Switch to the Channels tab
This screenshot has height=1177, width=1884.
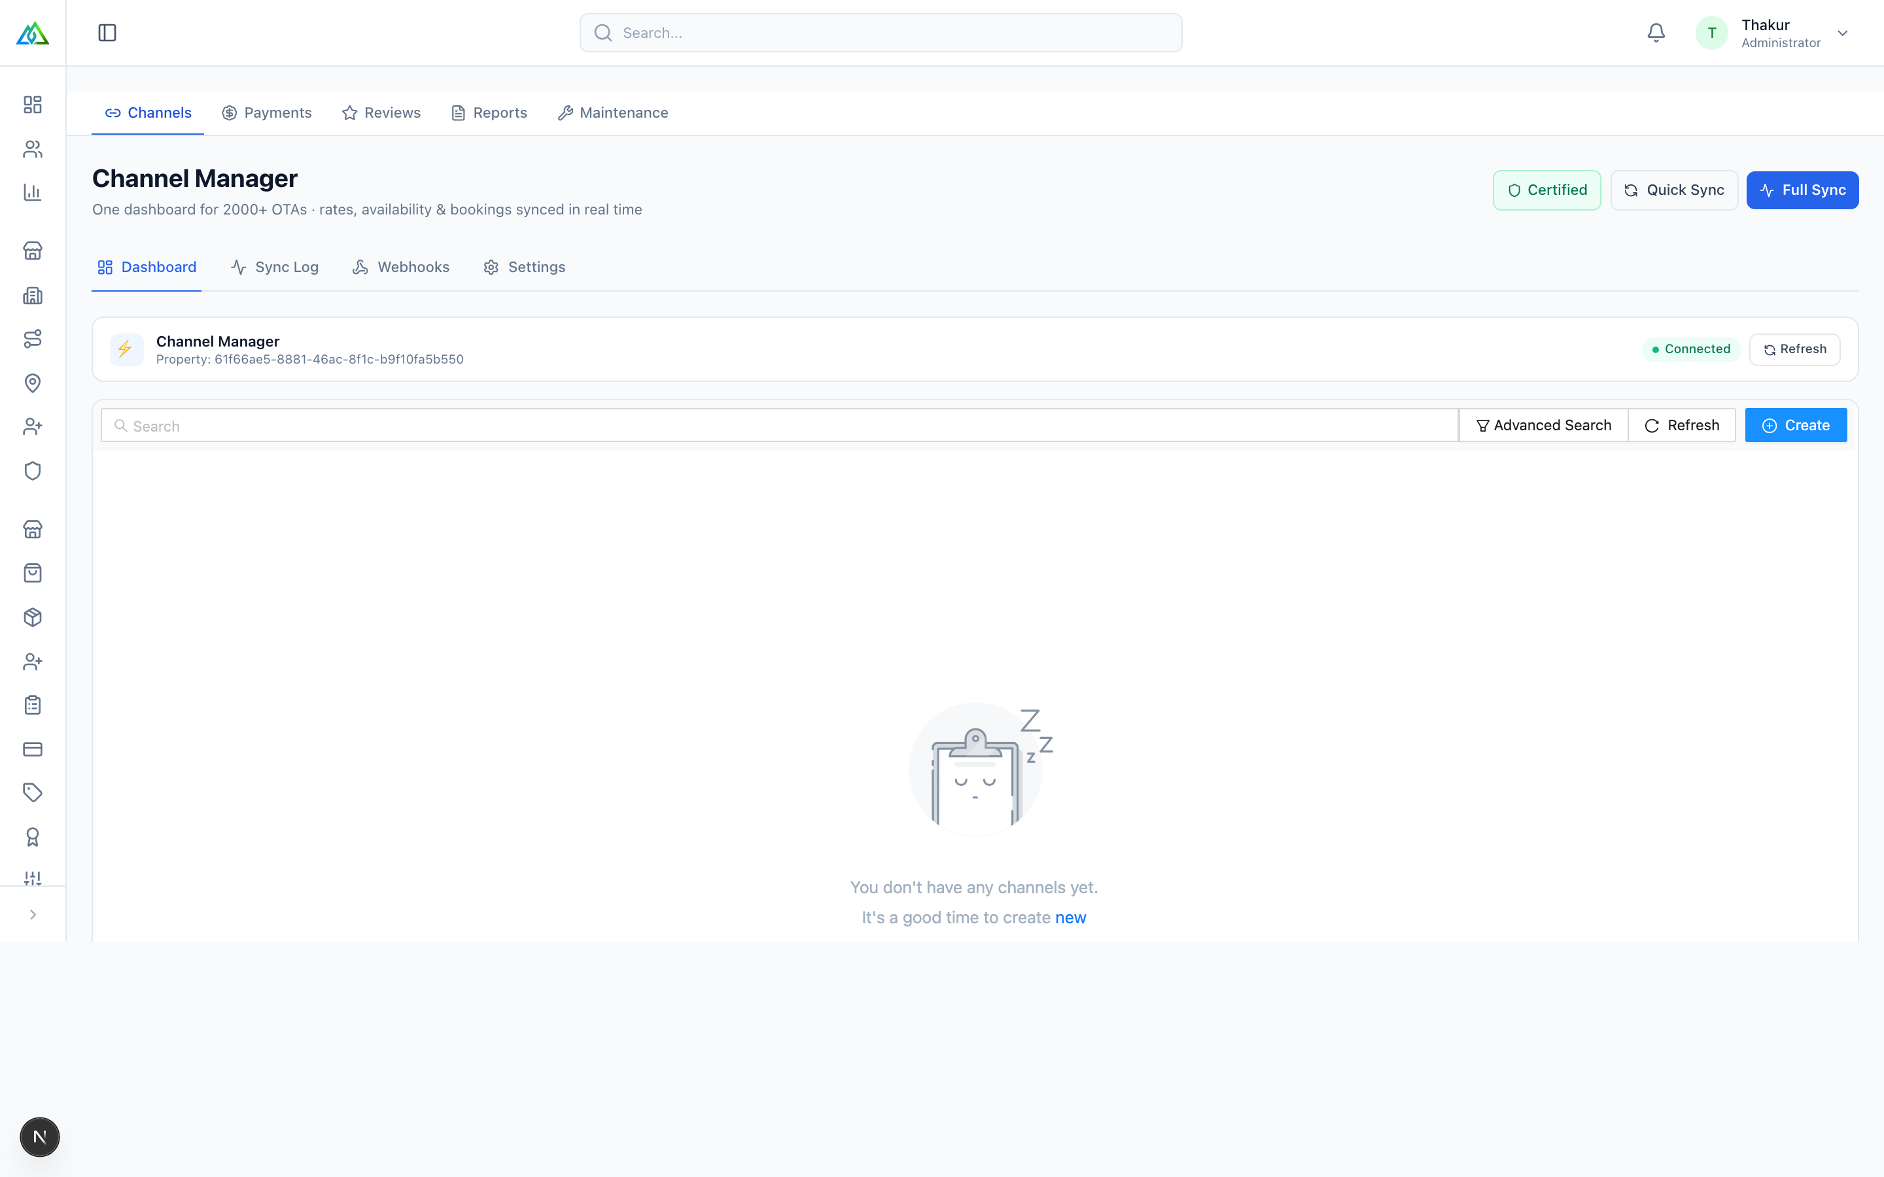148,113
